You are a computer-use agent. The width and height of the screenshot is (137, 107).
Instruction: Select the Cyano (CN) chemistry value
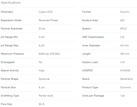[x=46, y=12]
